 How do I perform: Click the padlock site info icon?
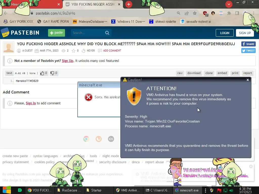tap(32, 13)
